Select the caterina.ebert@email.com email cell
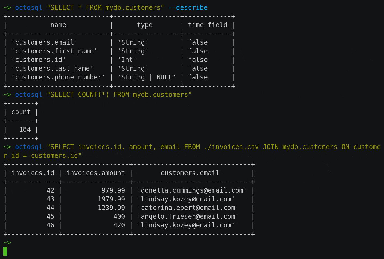This screenshot has width=384, height=259. coord(188,208)
